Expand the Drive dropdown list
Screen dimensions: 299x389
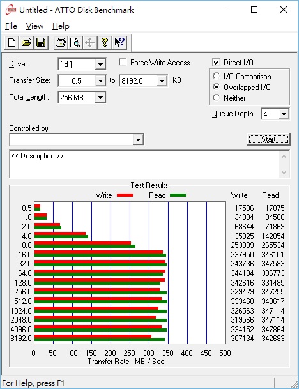(x=100, y=65)
